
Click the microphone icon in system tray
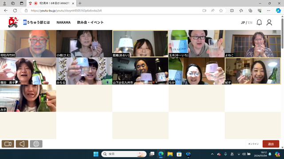click(x=225, y=154)
